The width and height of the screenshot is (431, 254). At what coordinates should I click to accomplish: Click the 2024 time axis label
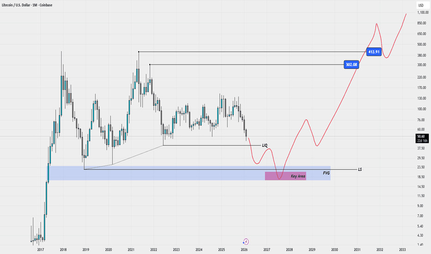pyautogui.click(x=199, y=249)
